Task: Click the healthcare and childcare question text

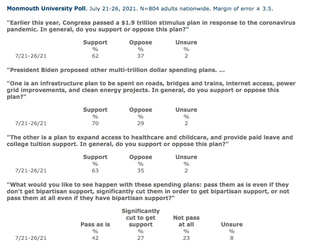Action: click(x=150, y=141)
